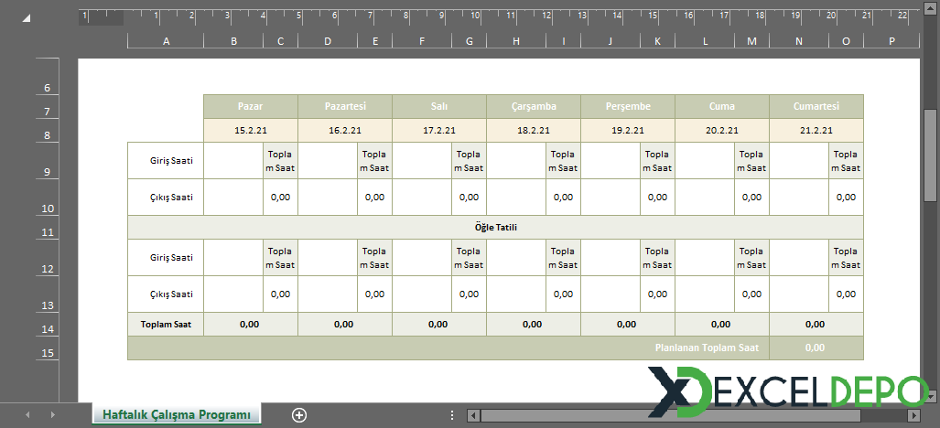Click Giriş Saati label in row 9
This screenshot has width=940, height=428.
point(166,160)
